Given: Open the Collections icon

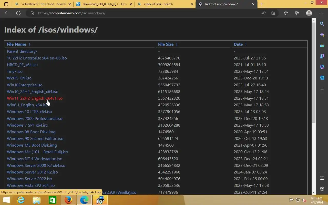Looking at the screenshot, I should pos(297,13).
